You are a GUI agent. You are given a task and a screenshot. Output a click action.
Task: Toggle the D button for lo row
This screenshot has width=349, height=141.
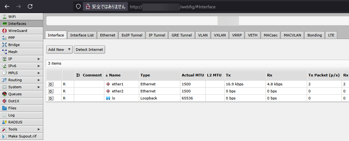(51, 98)
